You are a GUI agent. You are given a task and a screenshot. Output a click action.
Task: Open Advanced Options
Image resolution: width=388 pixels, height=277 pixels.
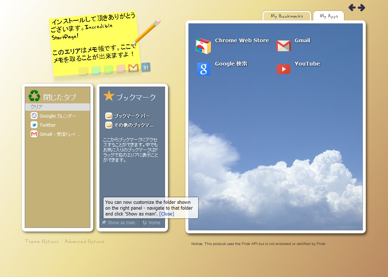[x=85, y=241]
